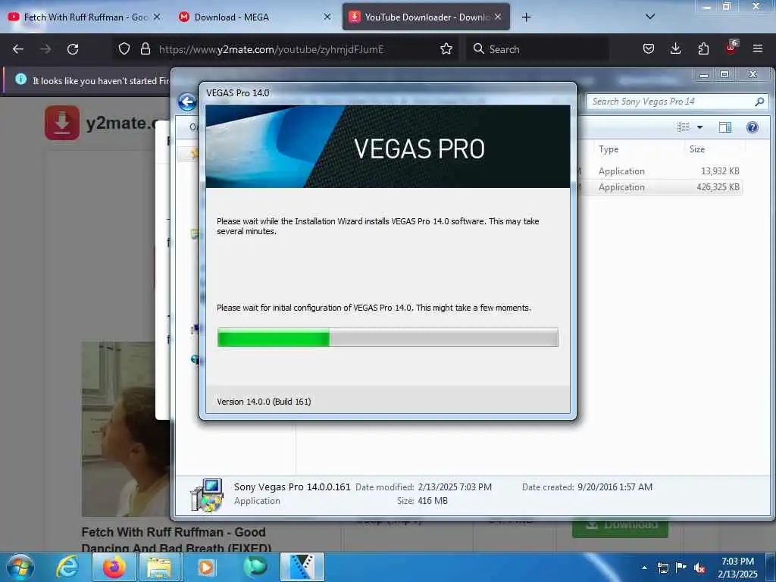Image resolution: width=776 pixels, height=582 pixels.
Task: Change Explorer view icon
Action: (x=684, y=127)
